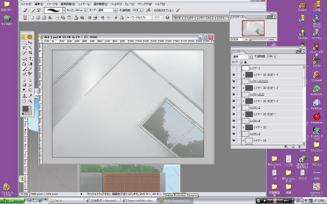The width and height of the screenshot is (327, 204).
Task: Create a new layer via Layers panel icon
Action: (x=293, y=147)
